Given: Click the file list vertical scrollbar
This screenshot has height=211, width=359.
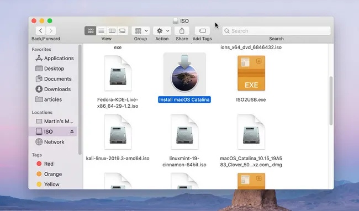Looking at the screenshot, I should (331, 101).
